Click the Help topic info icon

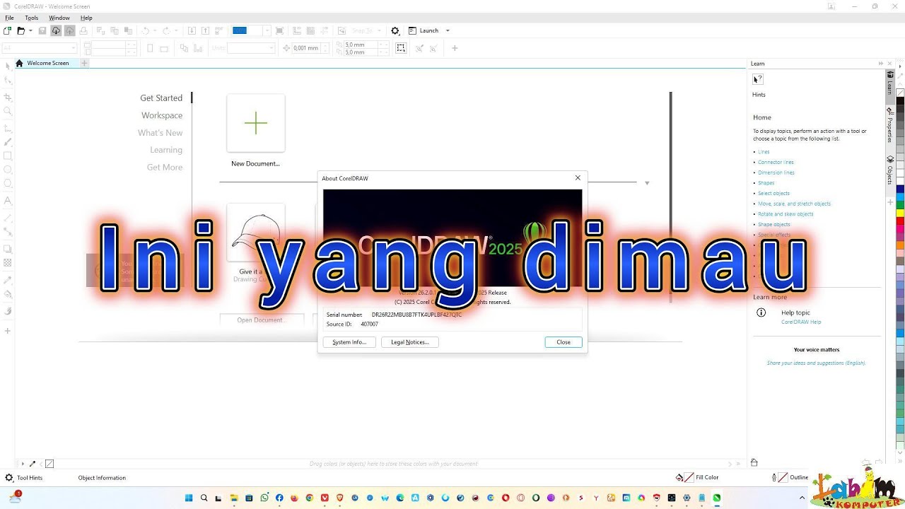click(x=761, y=312)
